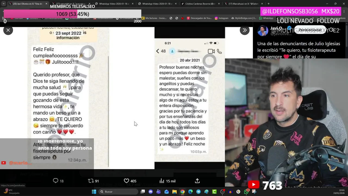
Task: Open the Descargador de You... bookmark
Action: 199,18
